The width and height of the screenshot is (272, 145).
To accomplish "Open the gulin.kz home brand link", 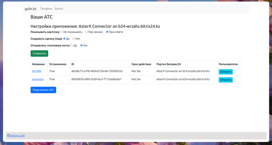I will click(x=31, y=9).
